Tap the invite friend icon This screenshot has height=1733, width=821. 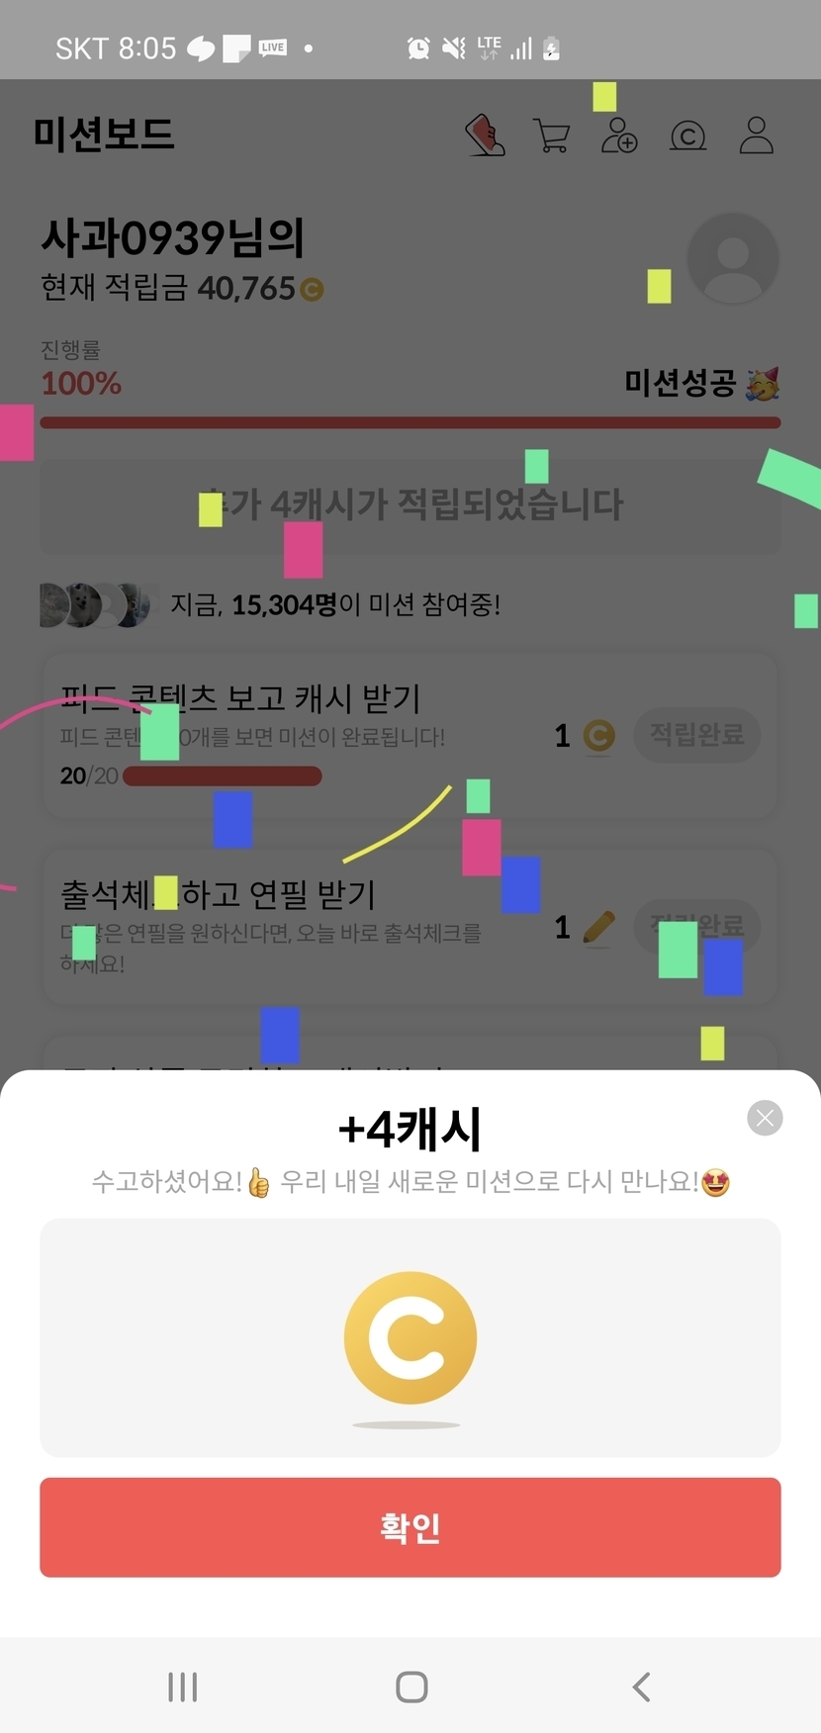(619, 136)
